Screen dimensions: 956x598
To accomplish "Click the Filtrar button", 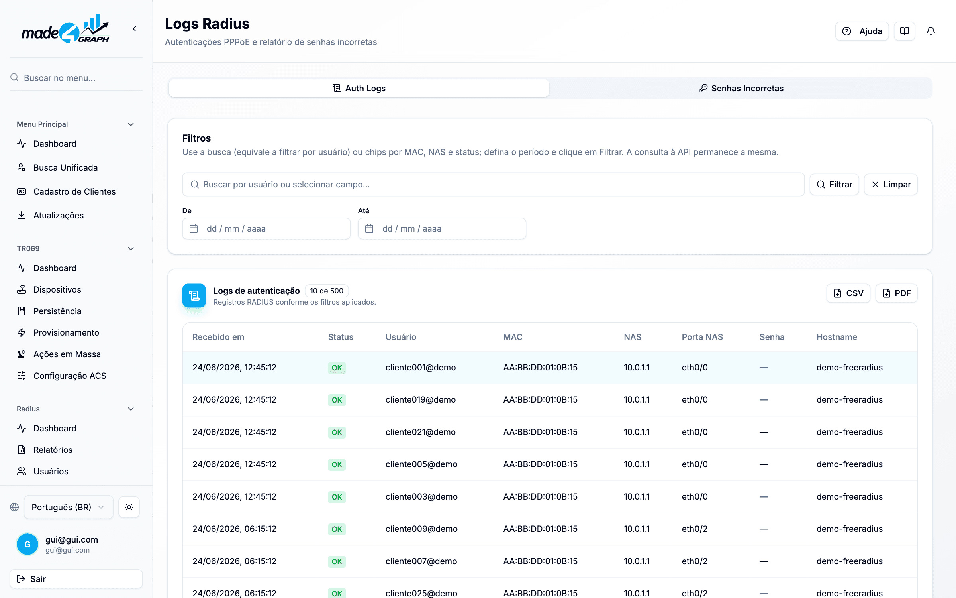I will (x=834, y=184).
